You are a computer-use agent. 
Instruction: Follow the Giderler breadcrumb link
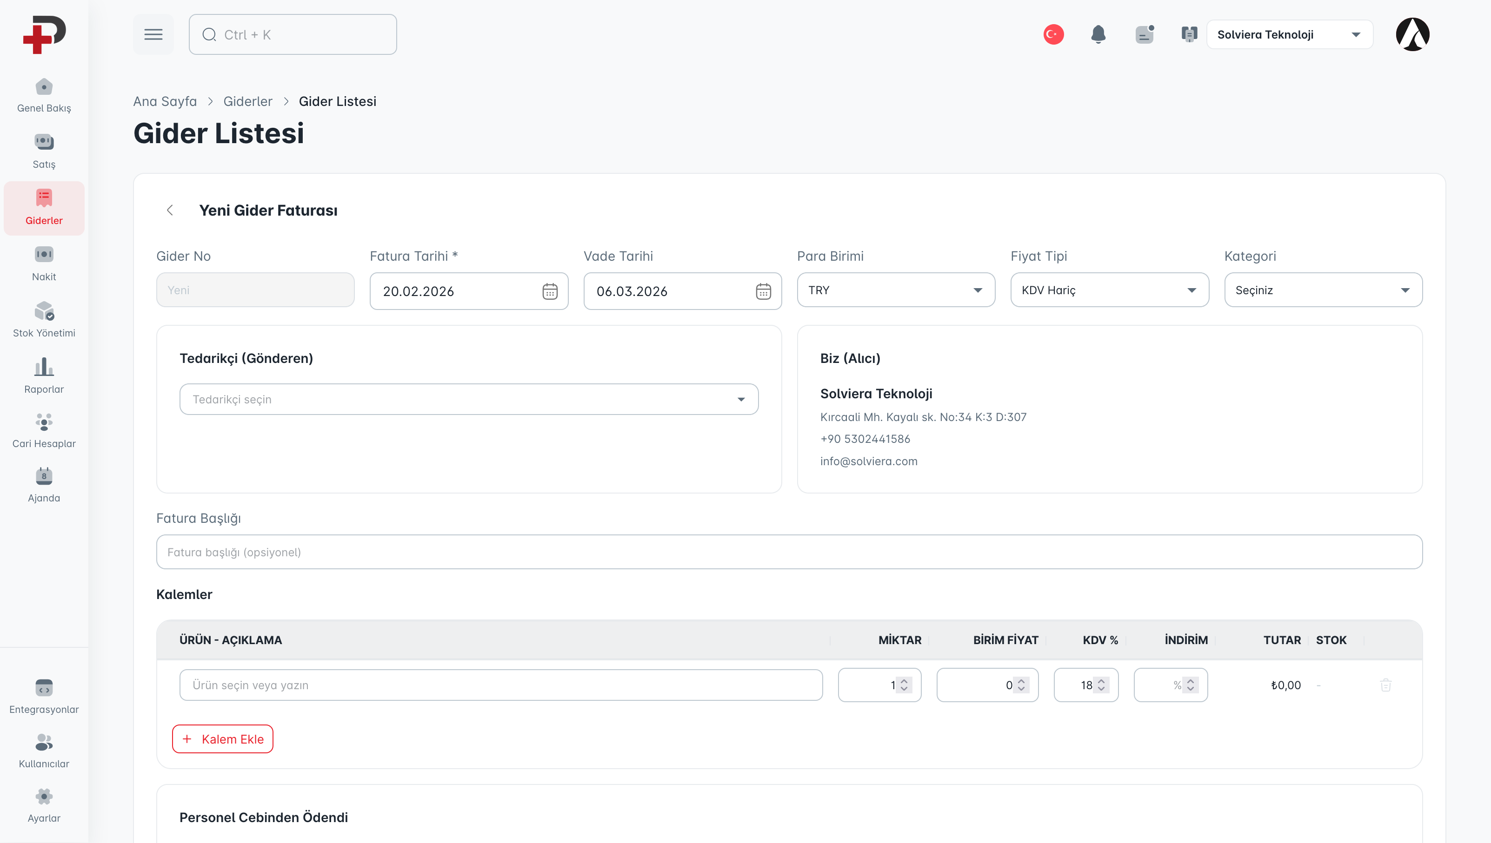coord(247,101)
